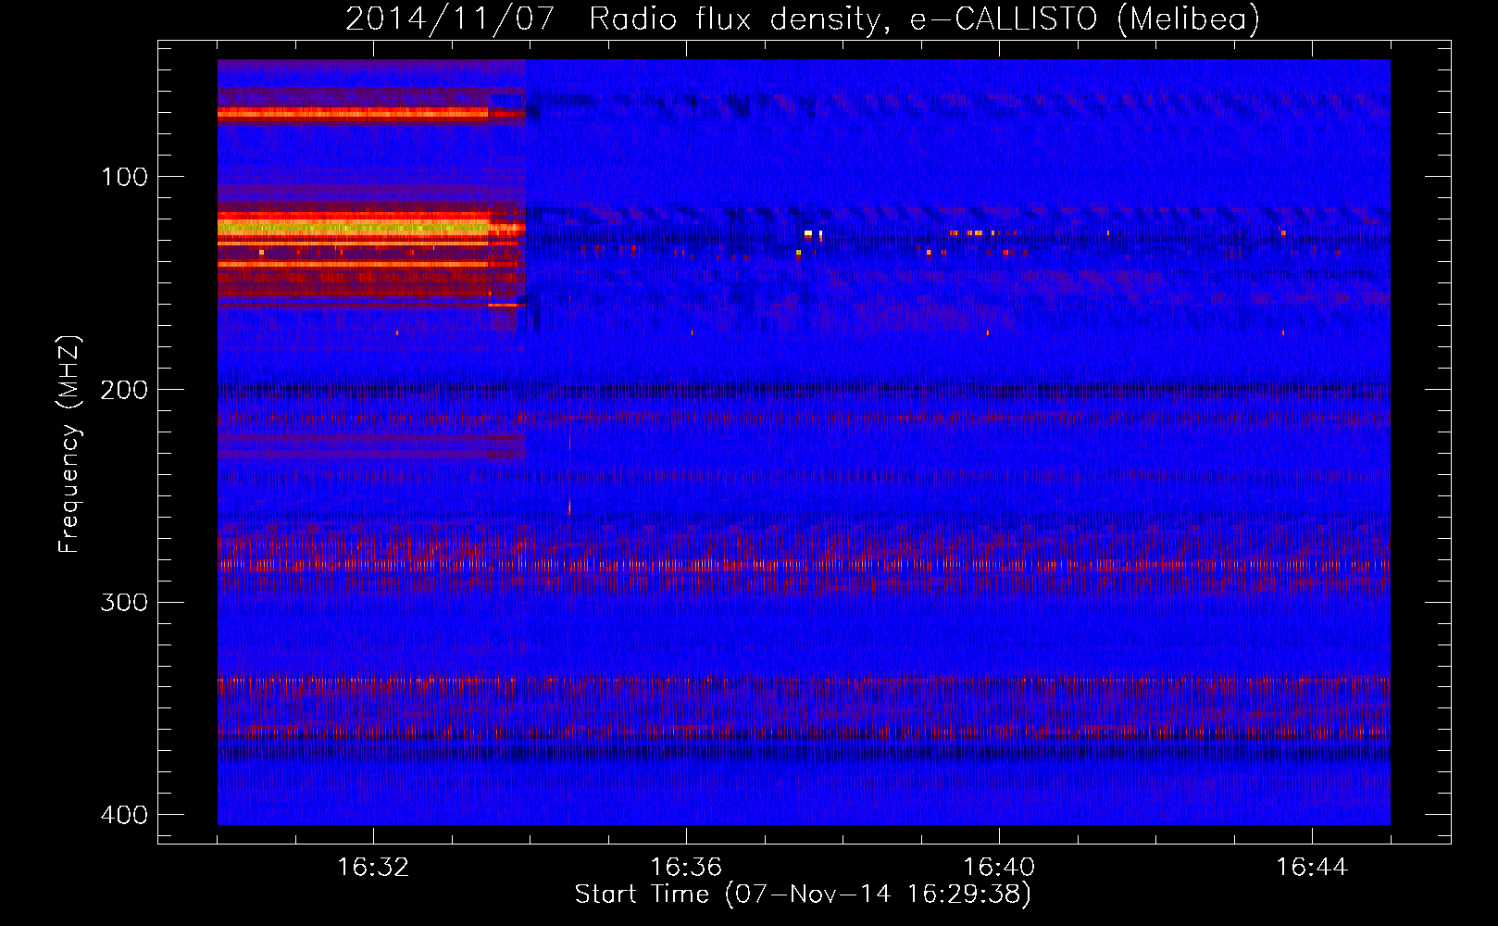The width and height of the screenshot is (1498, 926).
Task: Click the red horizontal band near 70 MHz
Action: 353,114
